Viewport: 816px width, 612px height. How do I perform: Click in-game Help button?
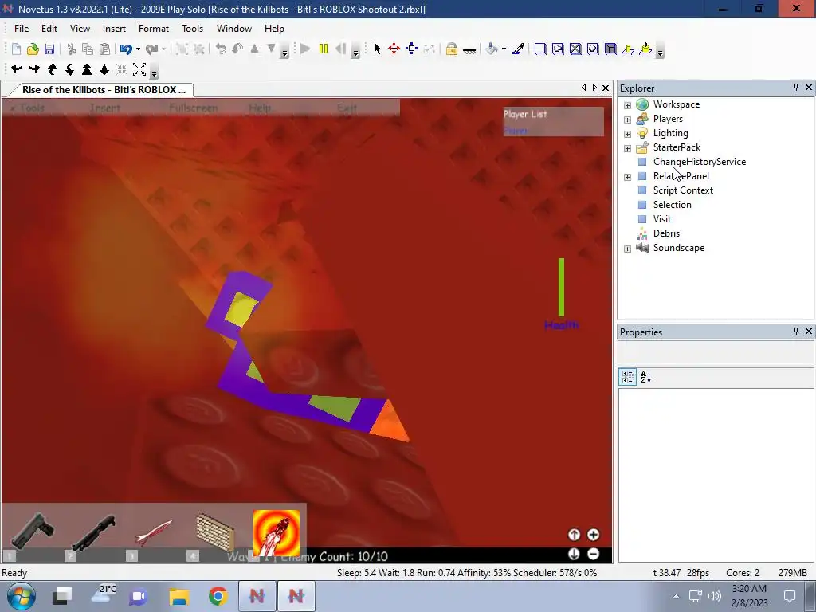click(x=261, y=108)
